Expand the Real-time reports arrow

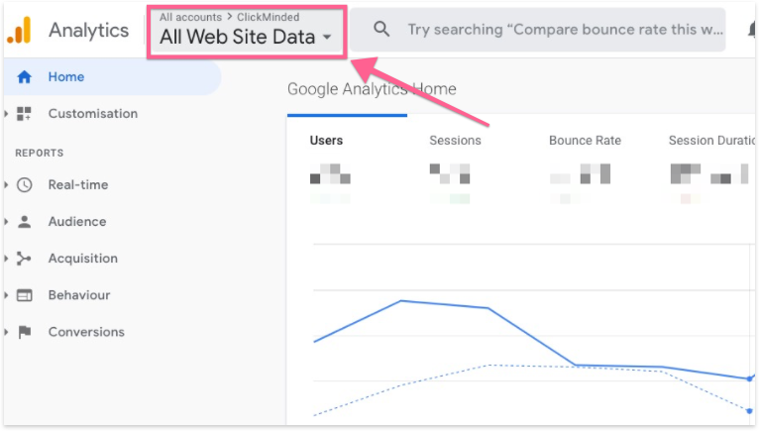tap(6, 185)
